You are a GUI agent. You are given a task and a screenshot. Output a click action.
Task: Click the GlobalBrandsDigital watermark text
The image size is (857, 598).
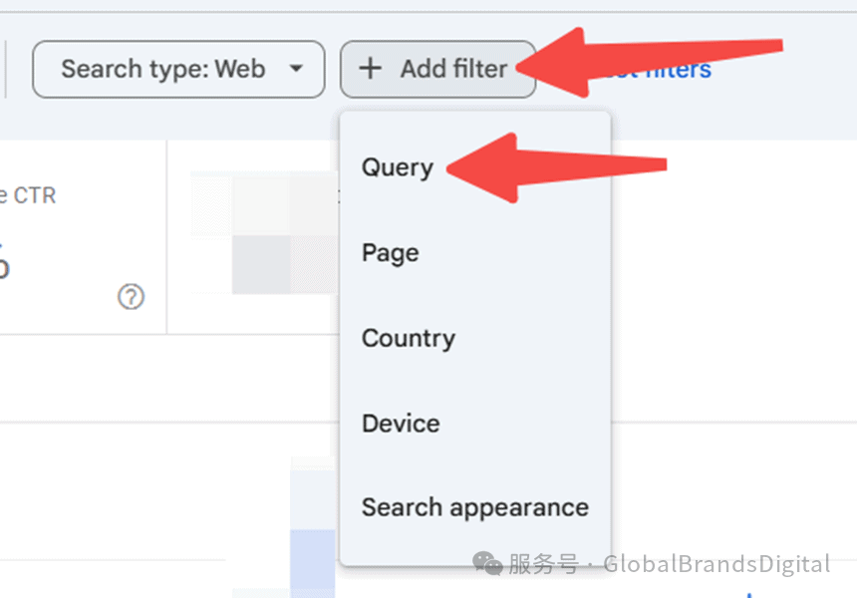coord(716,564)
